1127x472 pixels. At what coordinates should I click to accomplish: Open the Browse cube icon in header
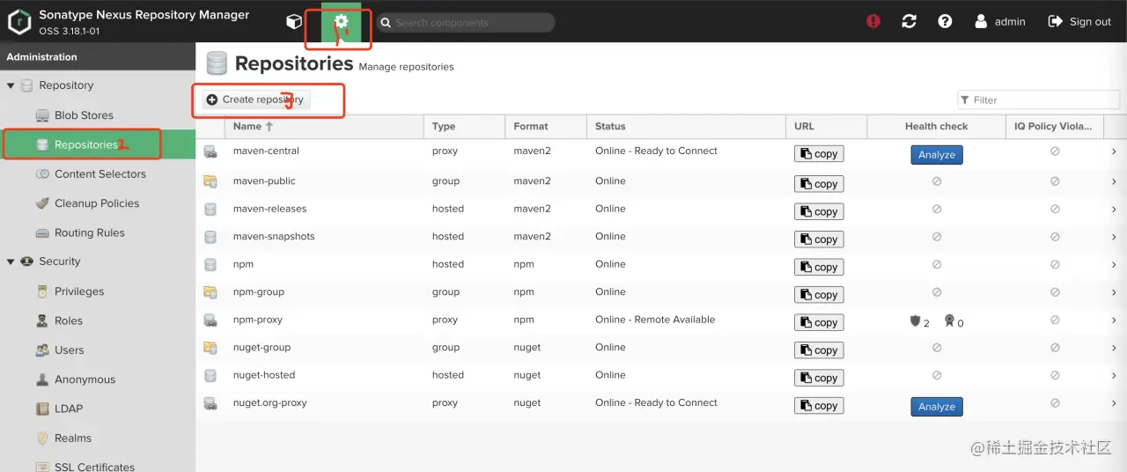294,21
